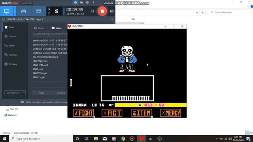Open Data (D:) drive in Explorer

[x=12, y=109]
